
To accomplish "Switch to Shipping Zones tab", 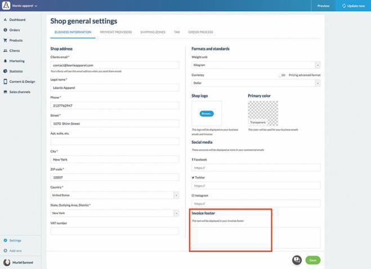I will pos(153,32).
